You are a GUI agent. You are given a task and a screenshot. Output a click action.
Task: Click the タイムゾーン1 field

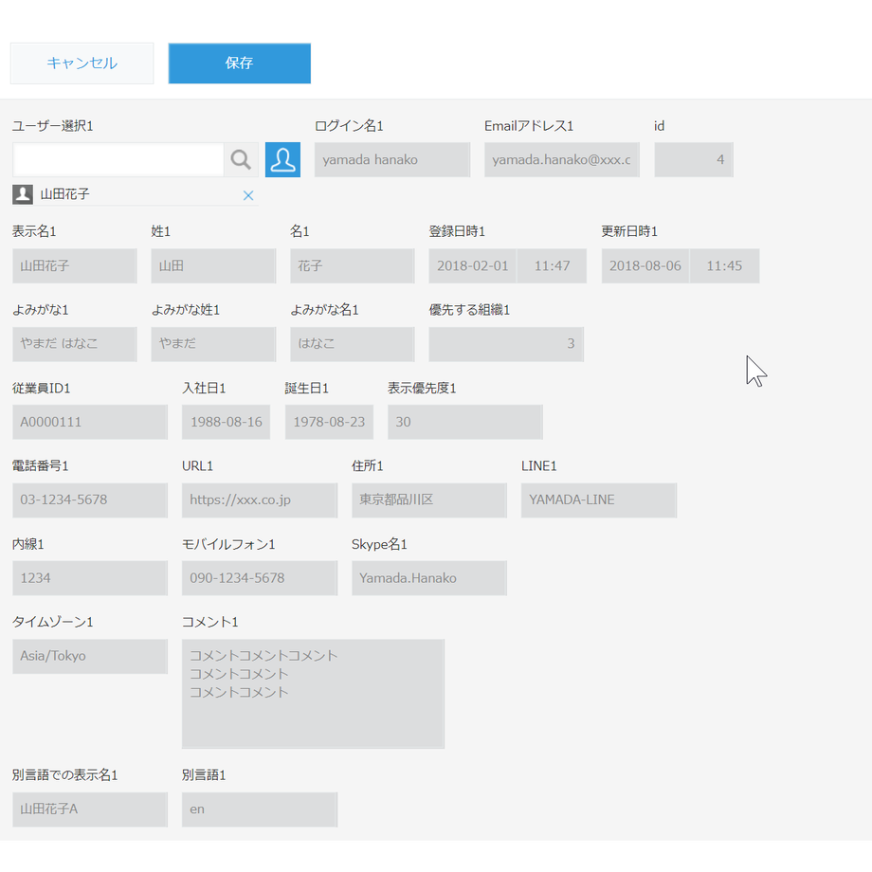point(90,656)
